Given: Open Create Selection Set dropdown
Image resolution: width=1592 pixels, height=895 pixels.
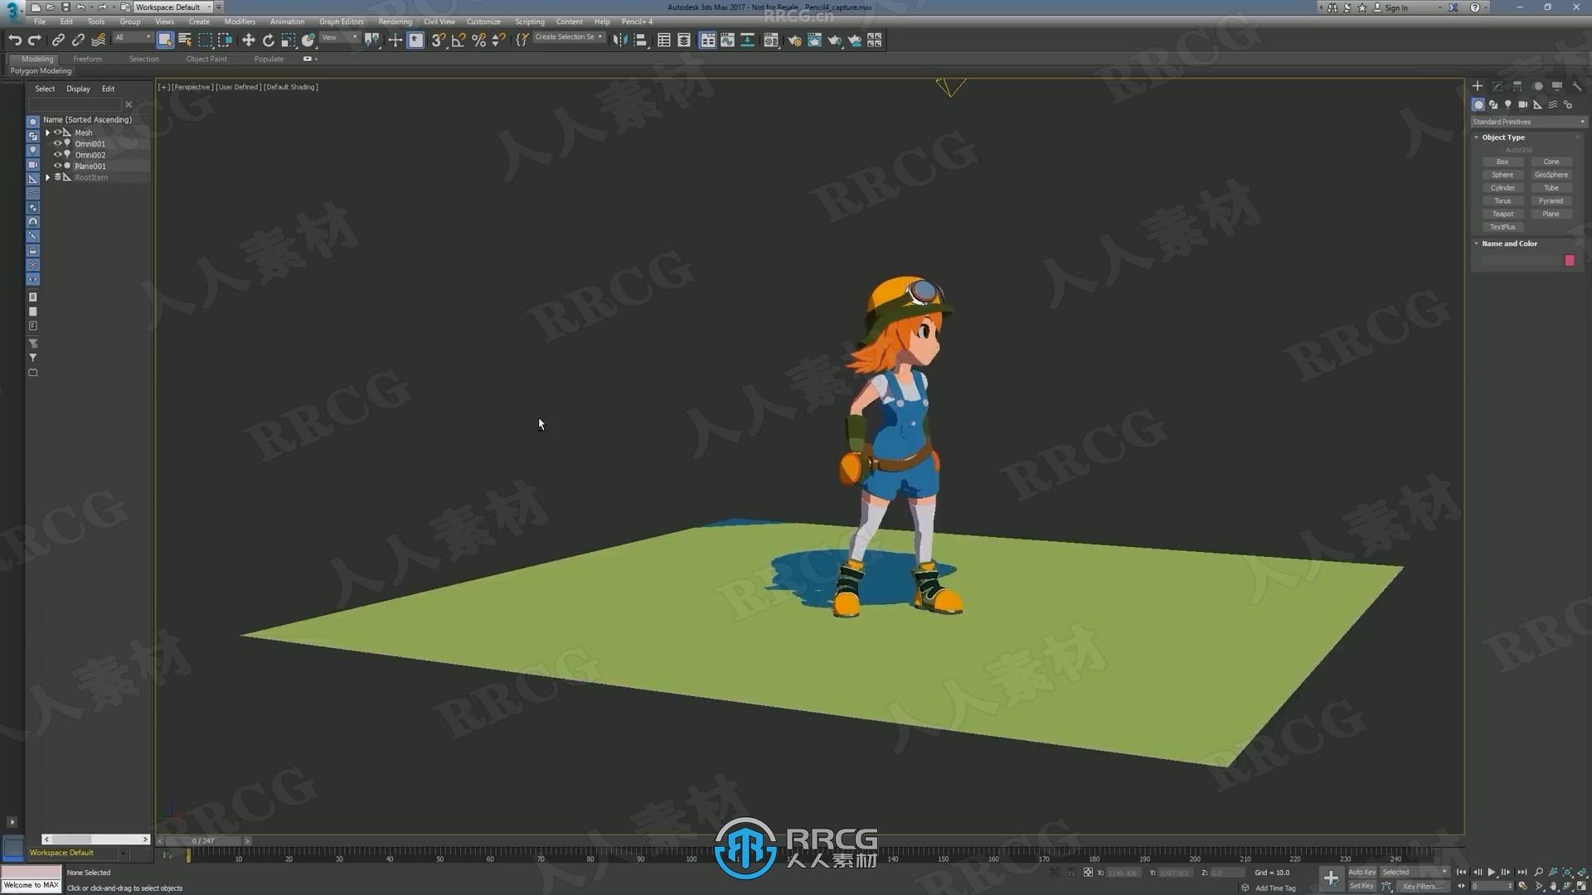Looking at the screenshot, I should (568, 37).
